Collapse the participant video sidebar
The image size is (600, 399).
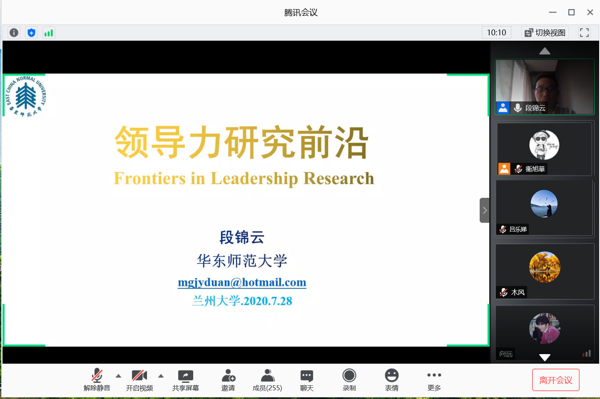(x=484, y=210)
